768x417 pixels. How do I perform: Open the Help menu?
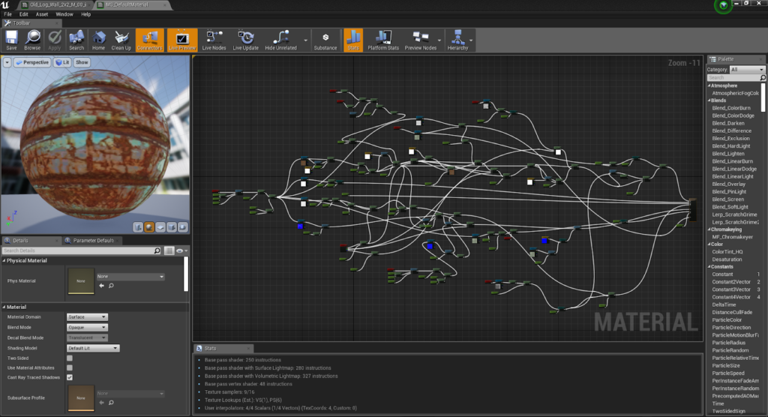(85, 14)
